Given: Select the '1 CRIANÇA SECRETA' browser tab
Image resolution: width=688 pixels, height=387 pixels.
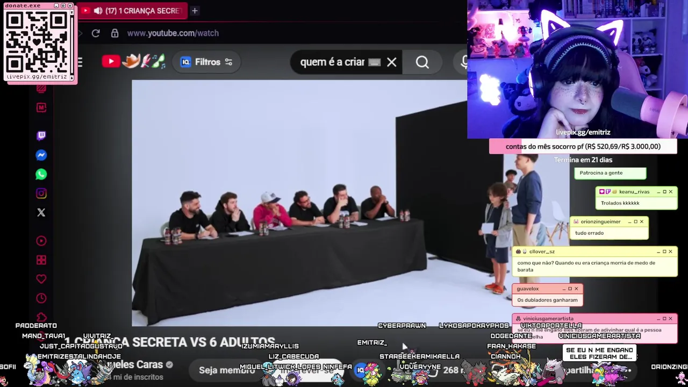Looking at the screenshot, I should [x=133, y=11].
